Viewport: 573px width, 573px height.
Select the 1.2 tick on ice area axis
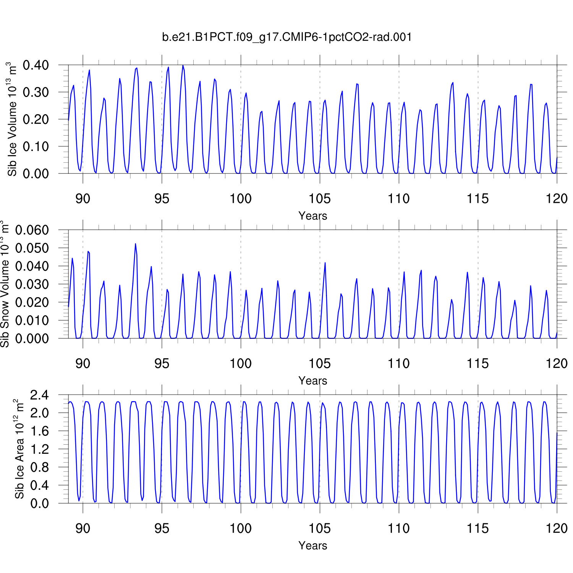click(40, 449)
